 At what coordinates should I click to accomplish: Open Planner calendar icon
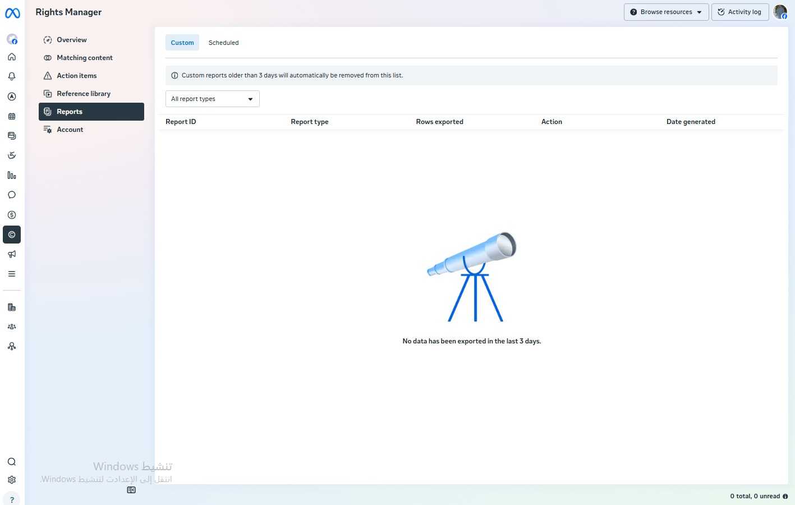tap(12, 116)
